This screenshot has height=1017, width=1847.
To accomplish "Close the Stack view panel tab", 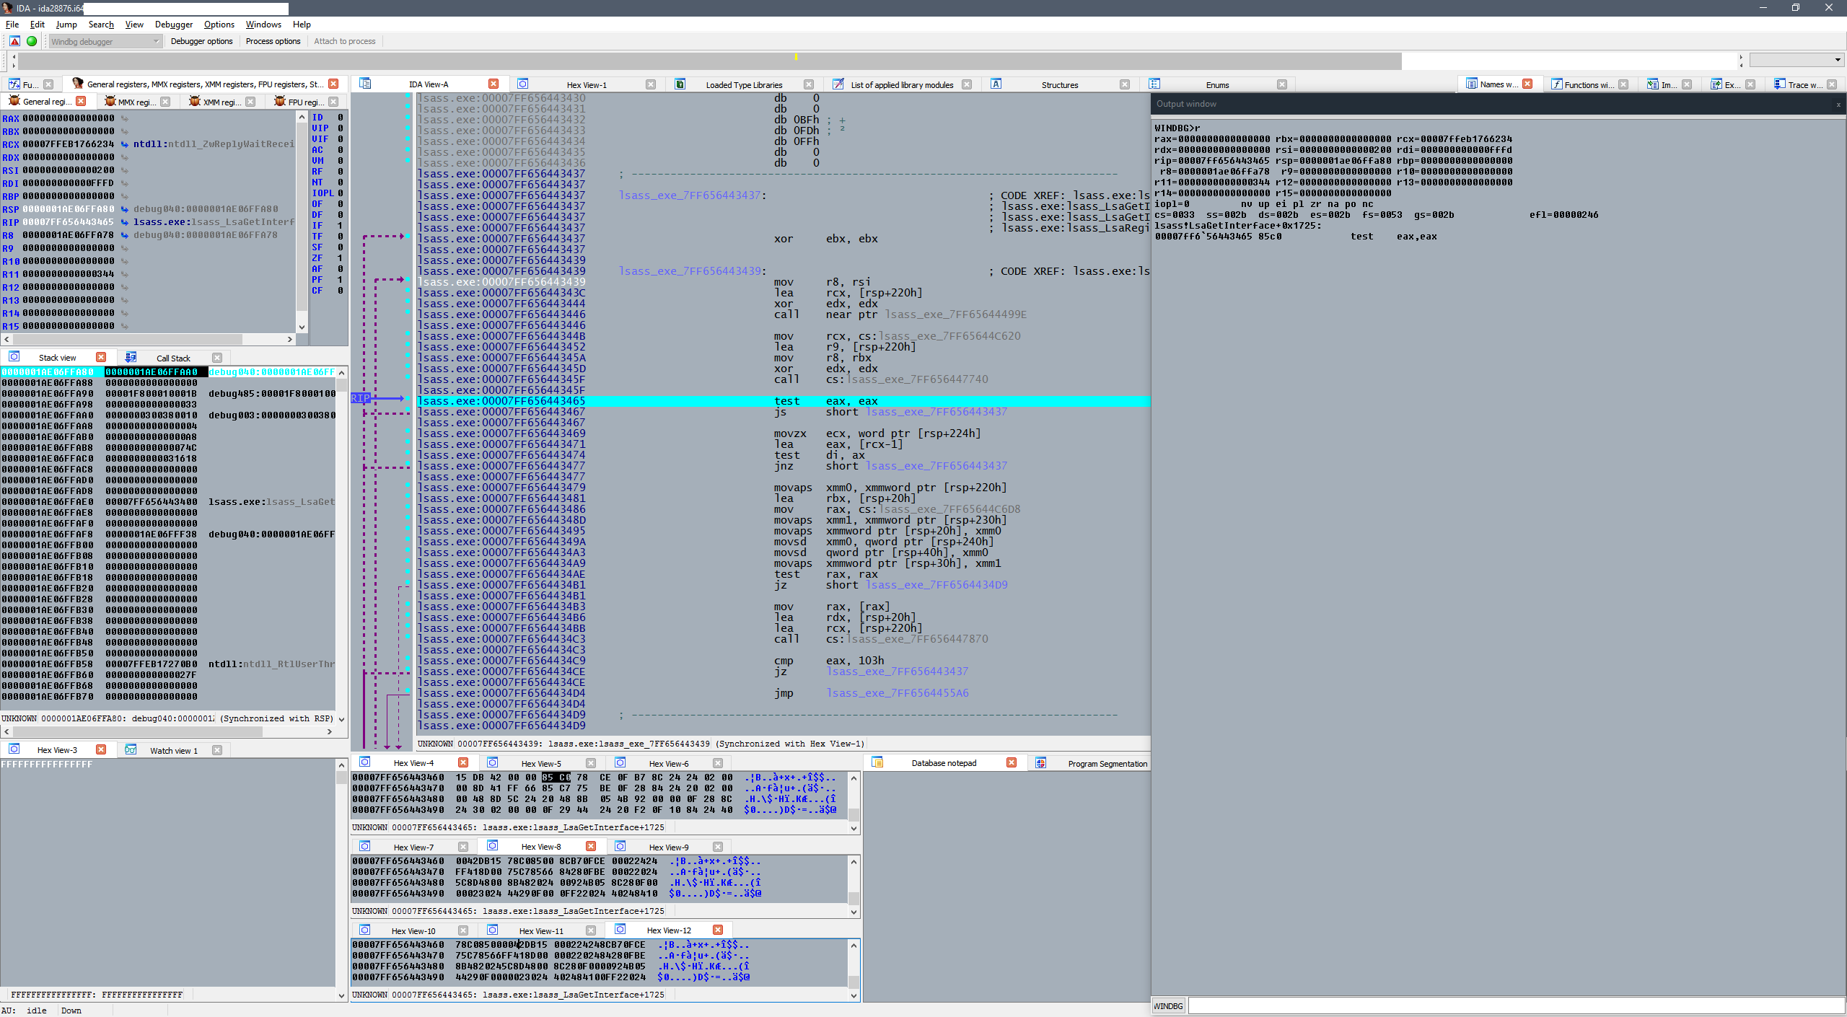I will [x=101, y=358].
